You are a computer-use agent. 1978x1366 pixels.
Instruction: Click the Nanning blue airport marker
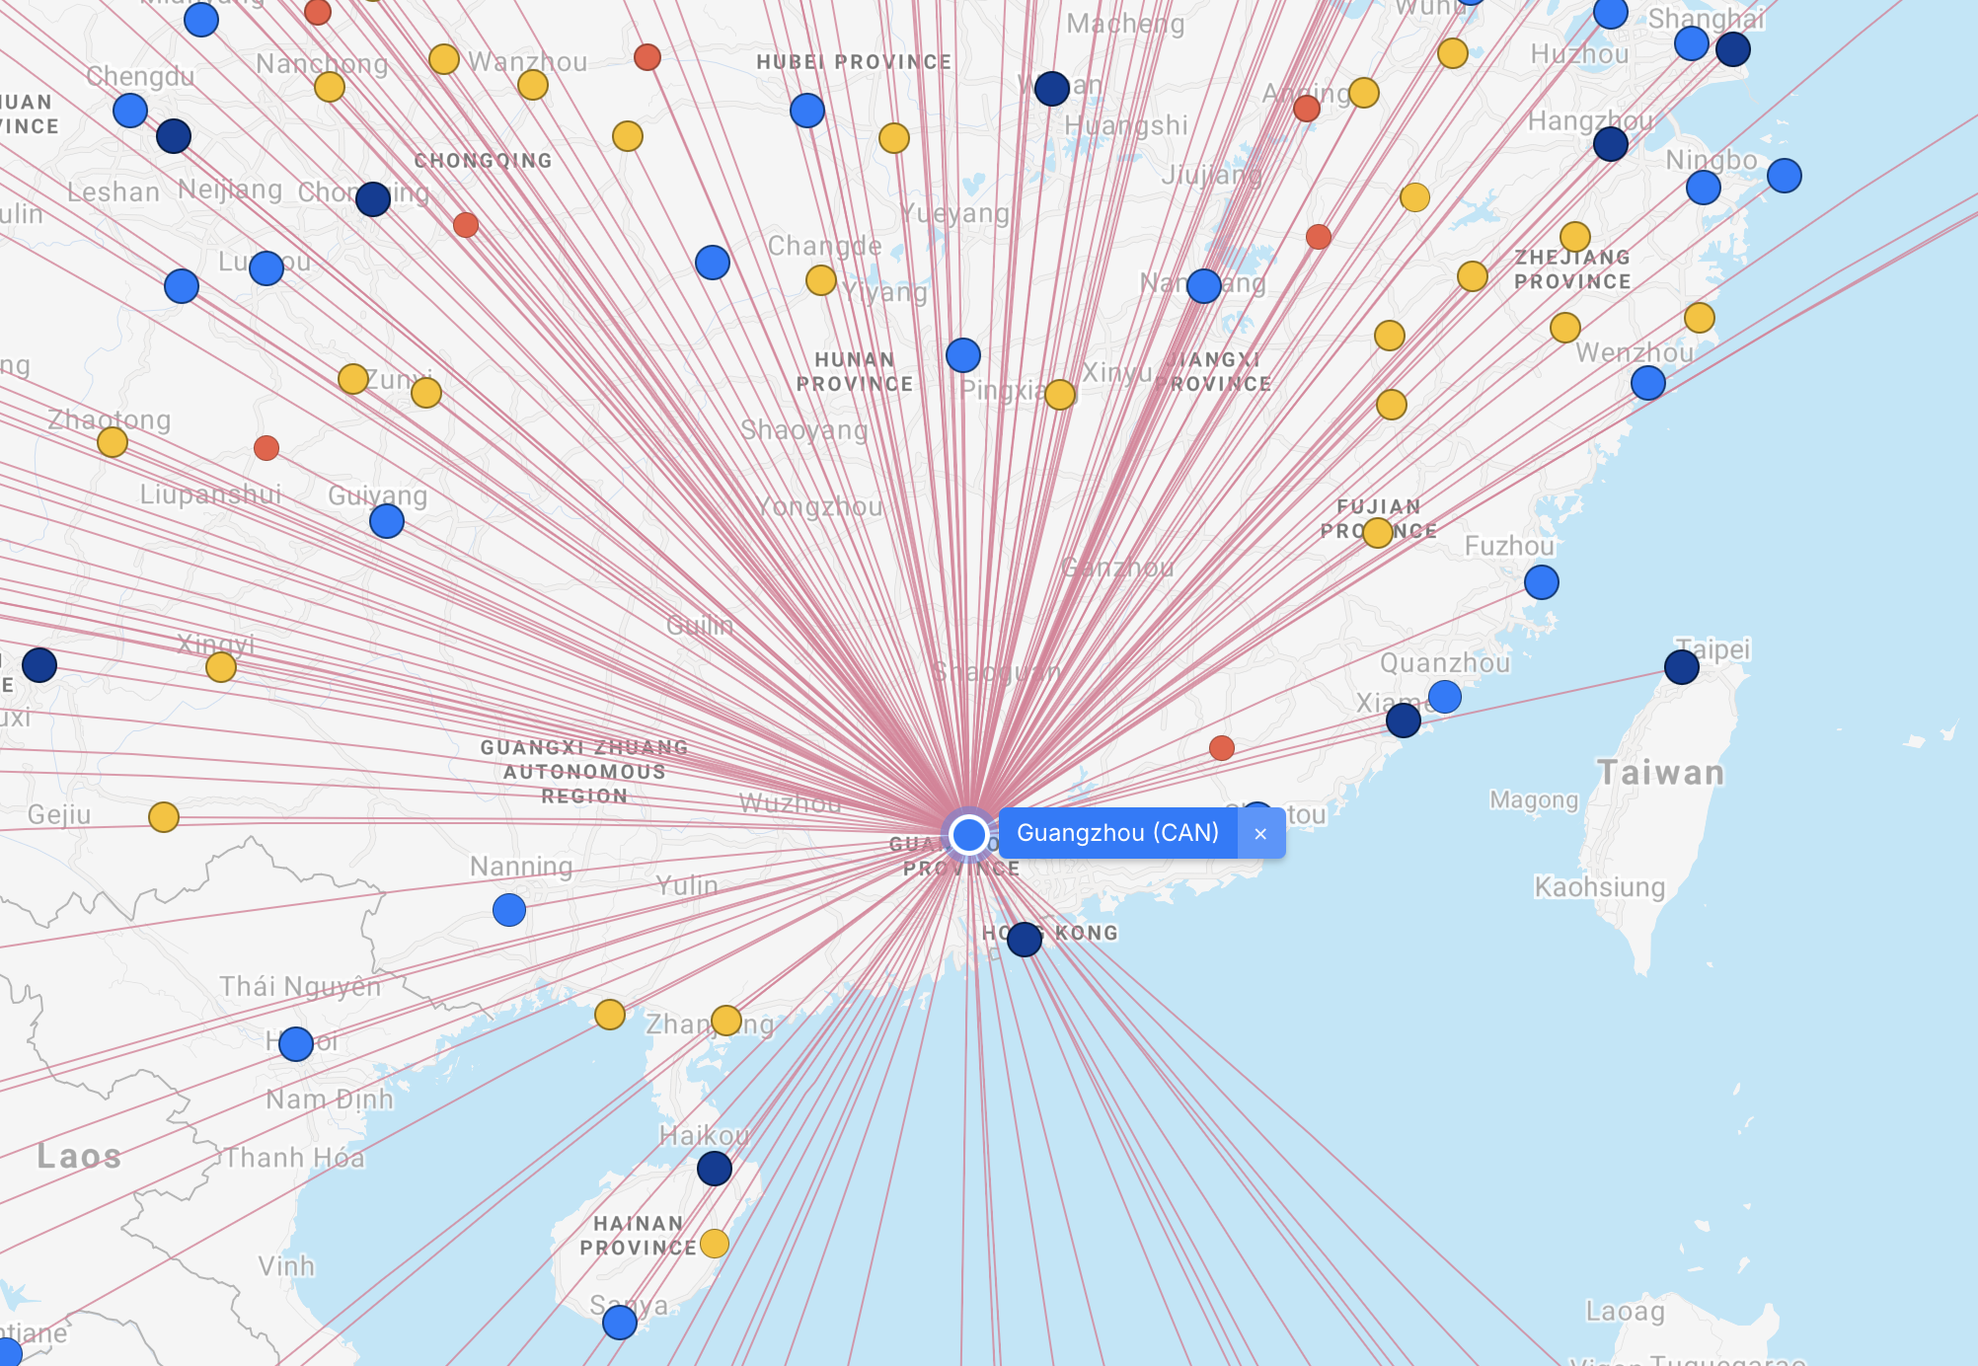coord(509,909)
